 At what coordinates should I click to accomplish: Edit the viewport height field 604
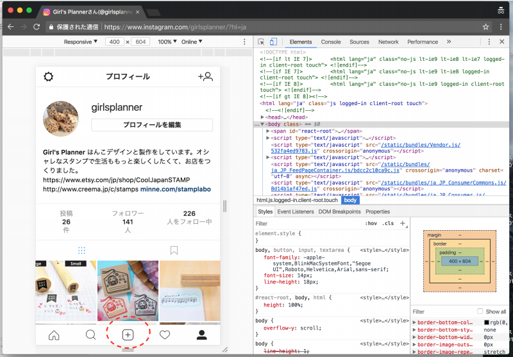point(140,42)
